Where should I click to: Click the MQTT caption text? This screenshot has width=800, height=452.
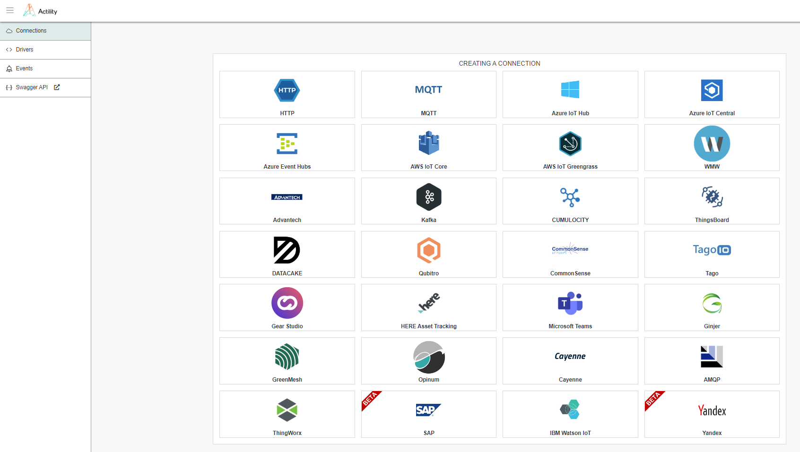click(429, 113)
